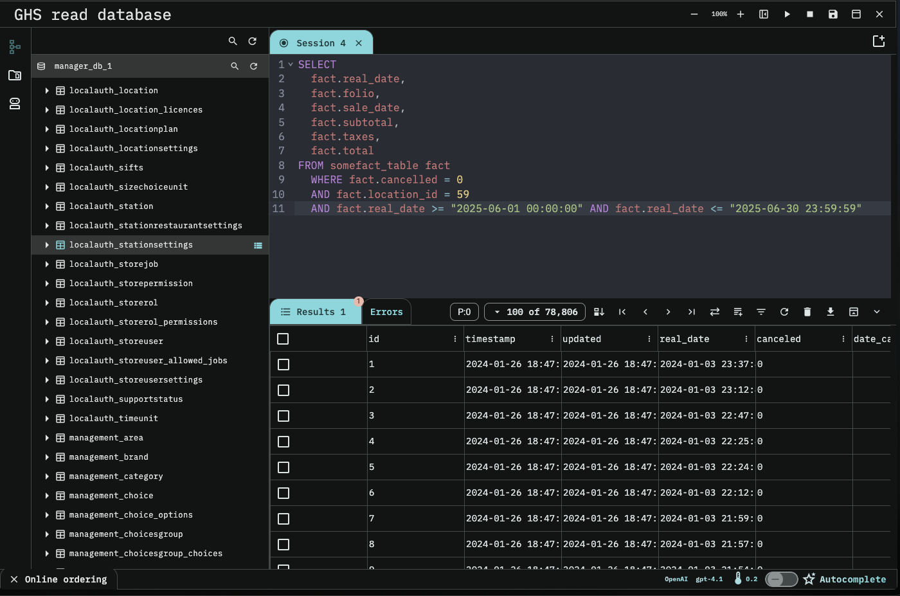Run the query with the play icon
The height and width of the screenshot is (596, 900).
787,14
